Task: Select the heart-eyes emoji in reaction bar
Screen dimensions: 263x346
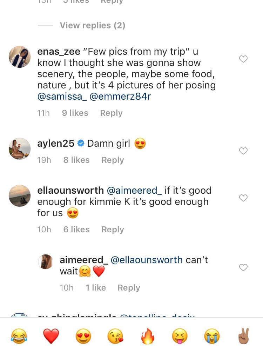Action: (x=83, y=336)
